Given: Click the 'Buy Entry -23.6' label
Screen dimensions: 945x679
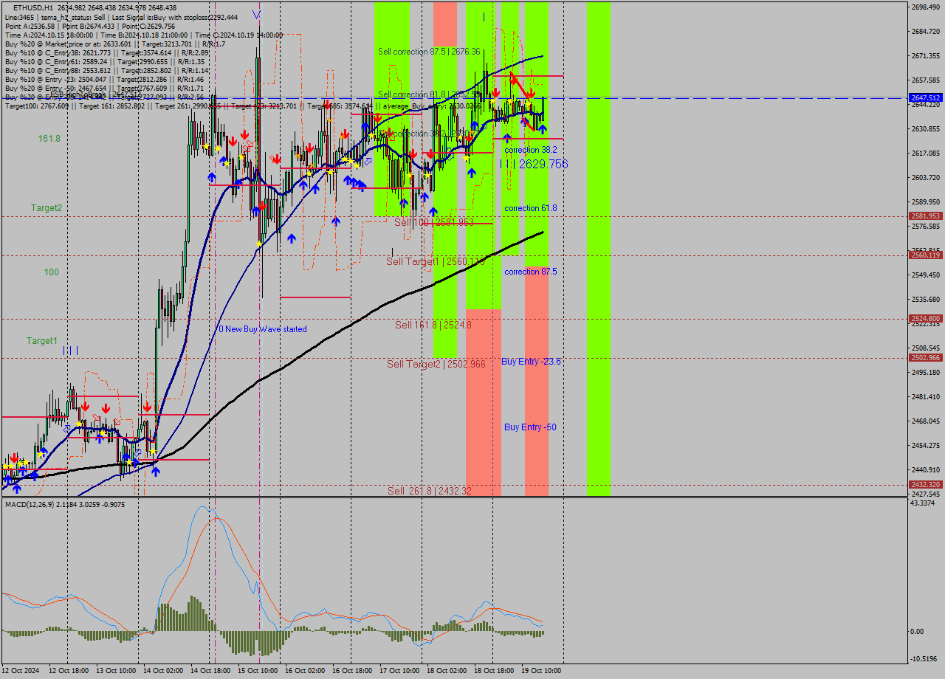Looking at the screenshot, I should pyautogui.click(x=531, y=361).
